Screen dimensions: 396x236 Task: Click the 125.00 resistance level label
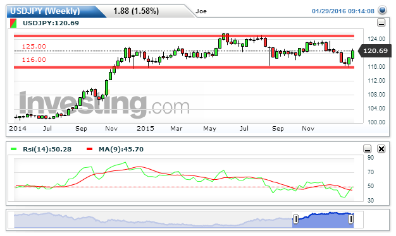[x=34, y=47]
